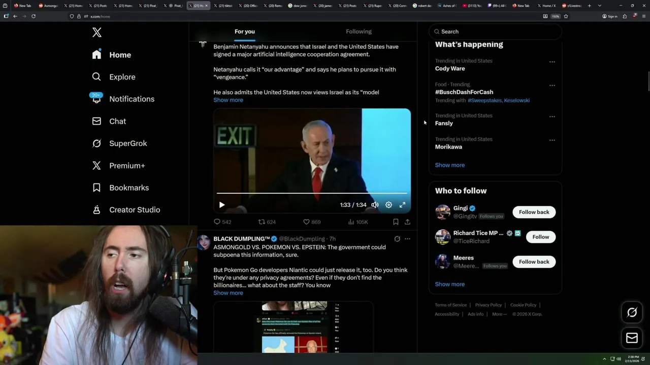Screen dimensions: 650x365
Task: Follow Richard Tice MP
Action: click(x=541, y=237)
